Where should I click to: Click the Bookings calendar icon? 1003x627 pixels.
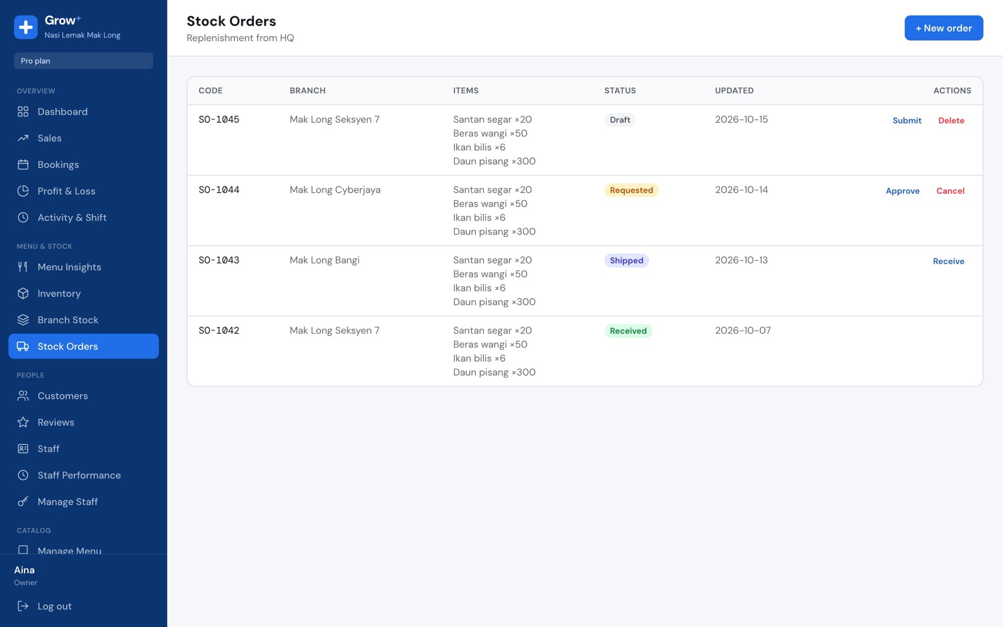(23, 165)
